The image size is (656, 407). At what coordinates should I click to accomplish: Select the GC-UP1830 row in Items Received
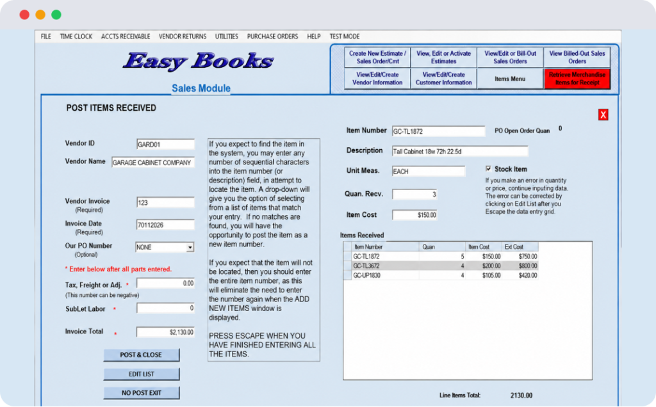tap(441, 275)
